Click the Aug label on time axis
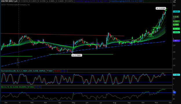The height and width of the screenshot is (104, 181). tap(114, 103)
